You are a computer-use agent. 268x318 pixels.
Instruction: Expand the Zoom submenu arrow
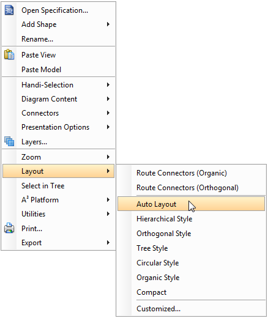[x=108, y=157]
